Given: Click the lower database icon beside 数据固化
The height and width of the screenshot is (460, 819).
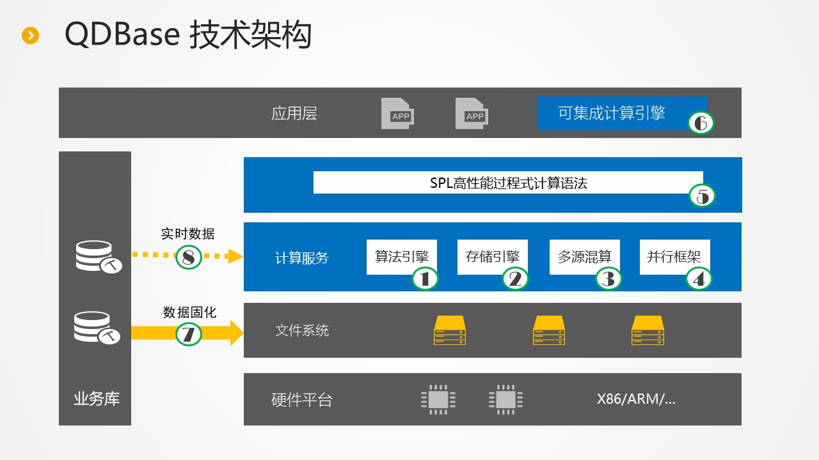Looking at the screenshot, I should (x=97, y=328).
